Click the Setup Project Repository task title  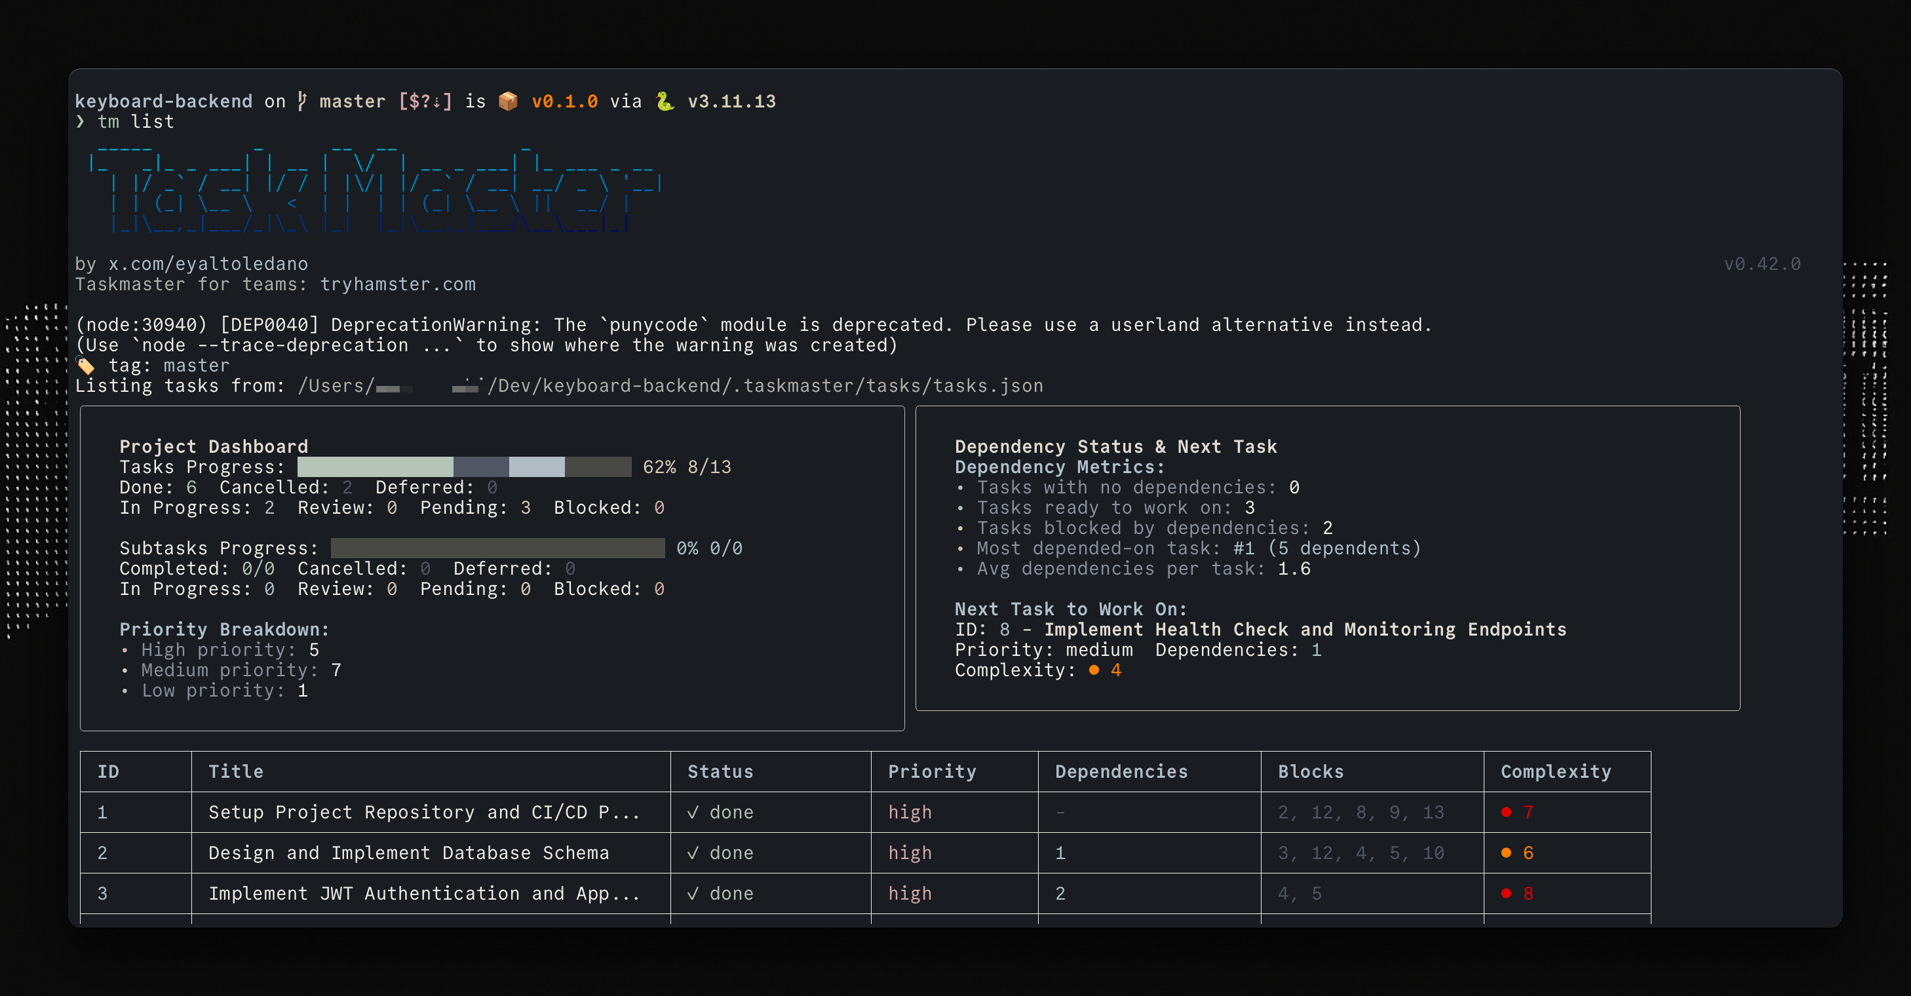pos(423,812)
